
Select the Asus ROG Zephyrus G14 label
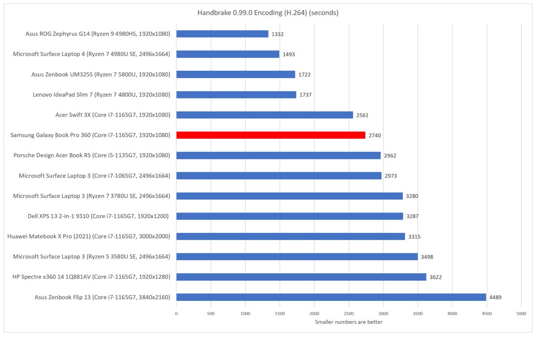98,34
